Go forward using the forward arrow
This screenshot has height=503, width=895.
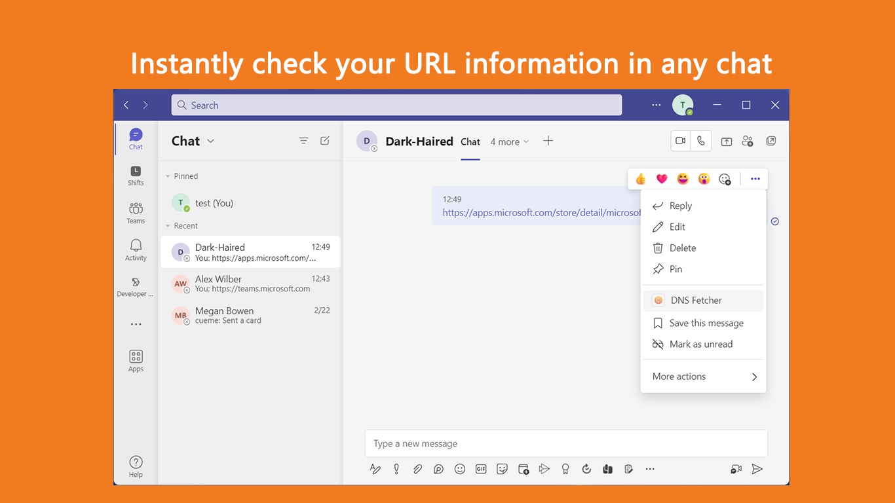tap(145, 105)
